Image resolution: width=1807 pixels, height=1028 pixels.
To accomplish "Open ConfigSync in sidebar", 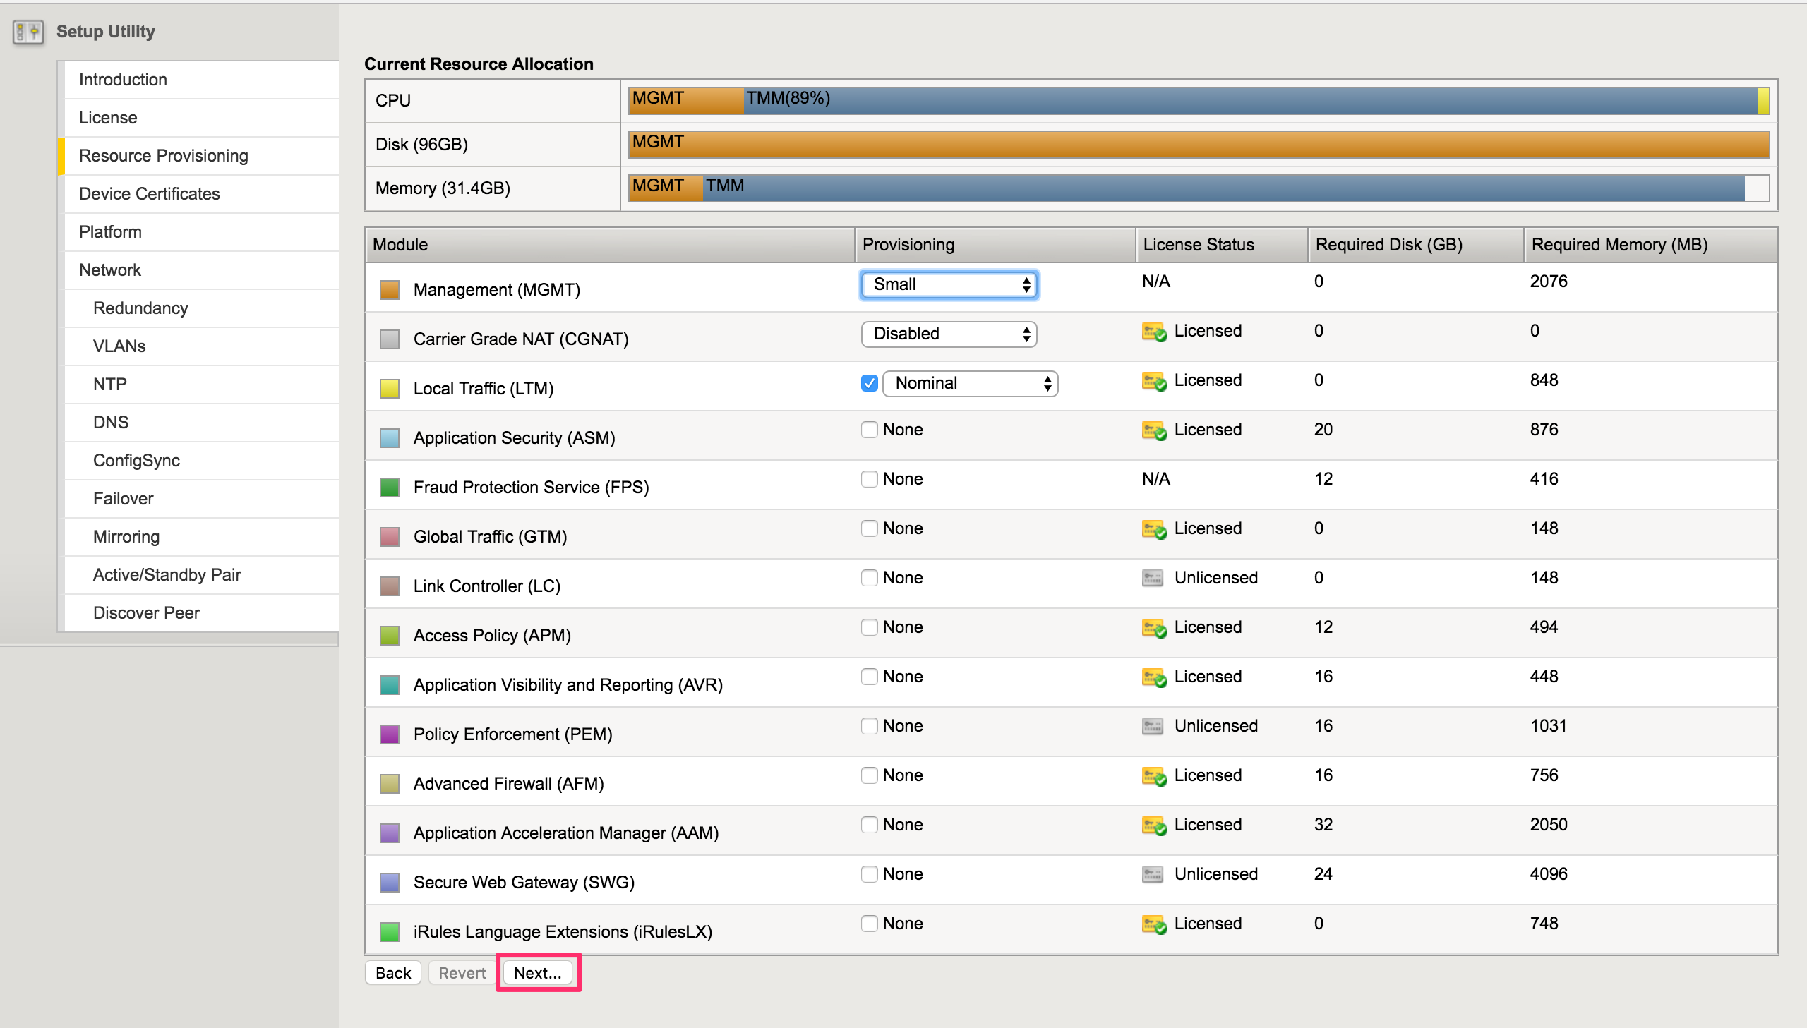I will point(201,461).
